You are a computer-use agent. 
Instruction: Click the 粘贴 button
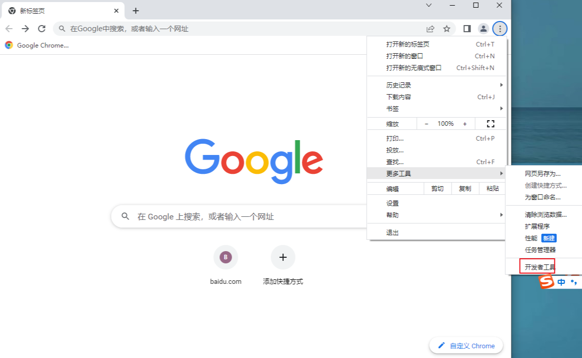point(493,189)
